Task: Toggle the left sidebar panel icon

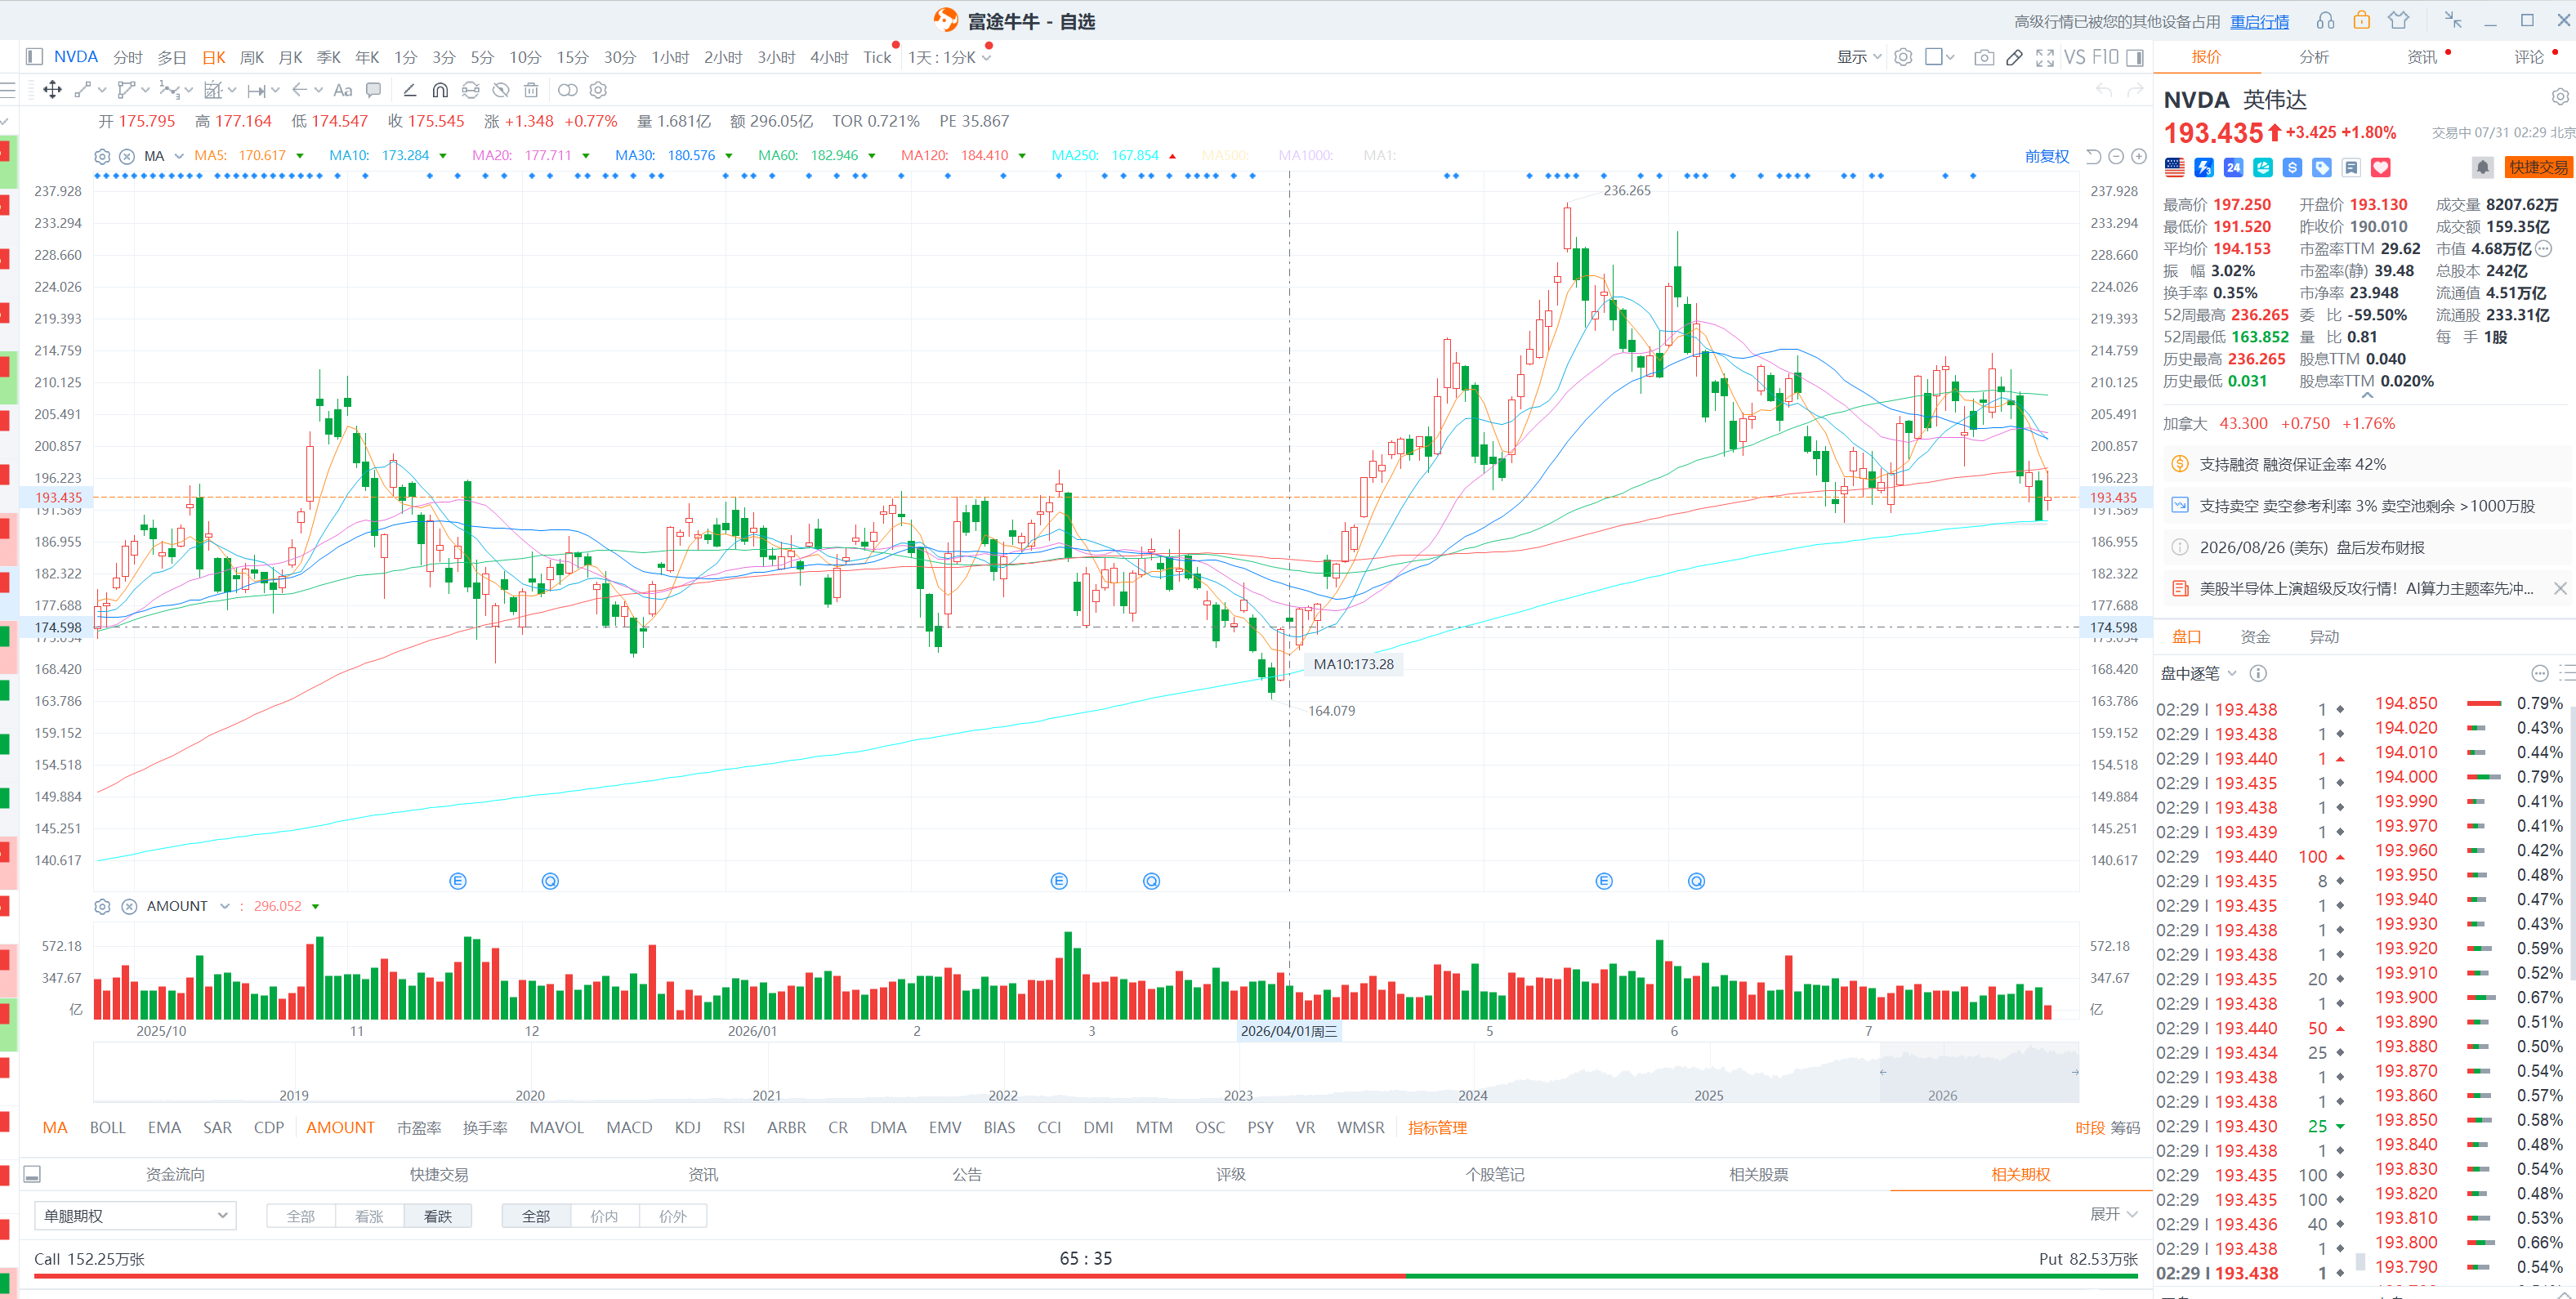Action: click(34, 57)
